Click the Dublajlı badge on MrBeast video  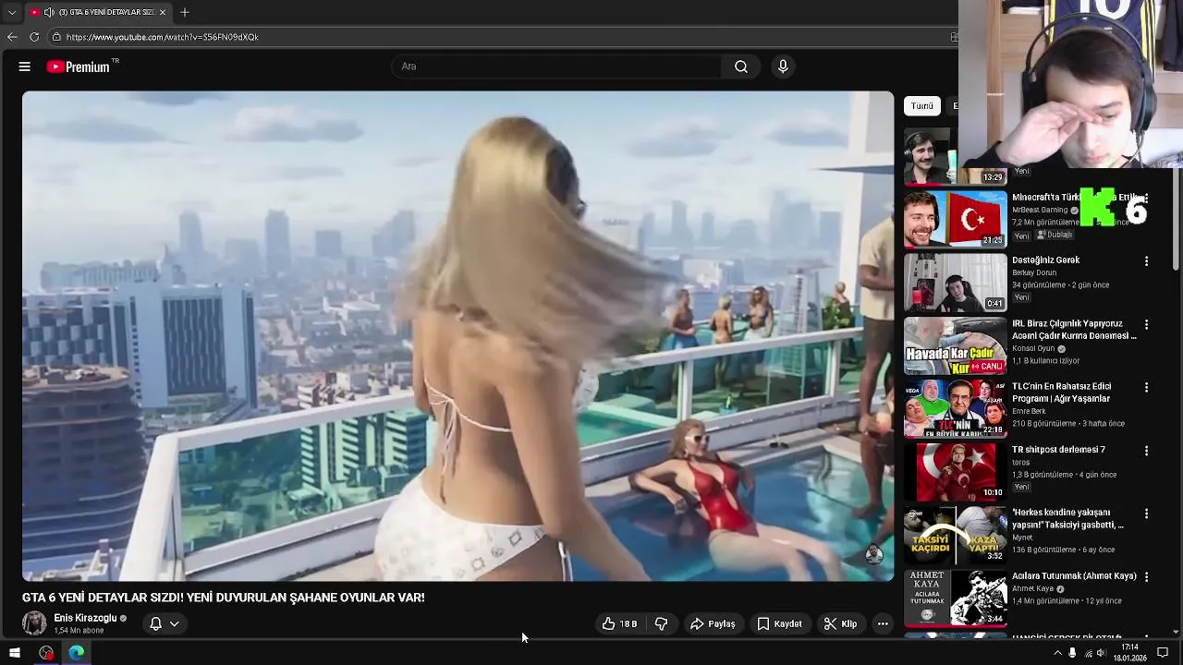point(1054,236)
